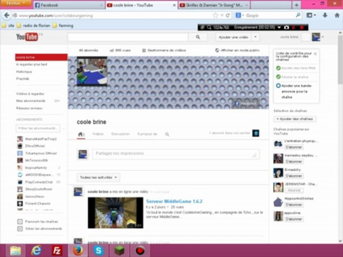
Task: Open Playlists in the sidebar
Action: coord(23,79)
